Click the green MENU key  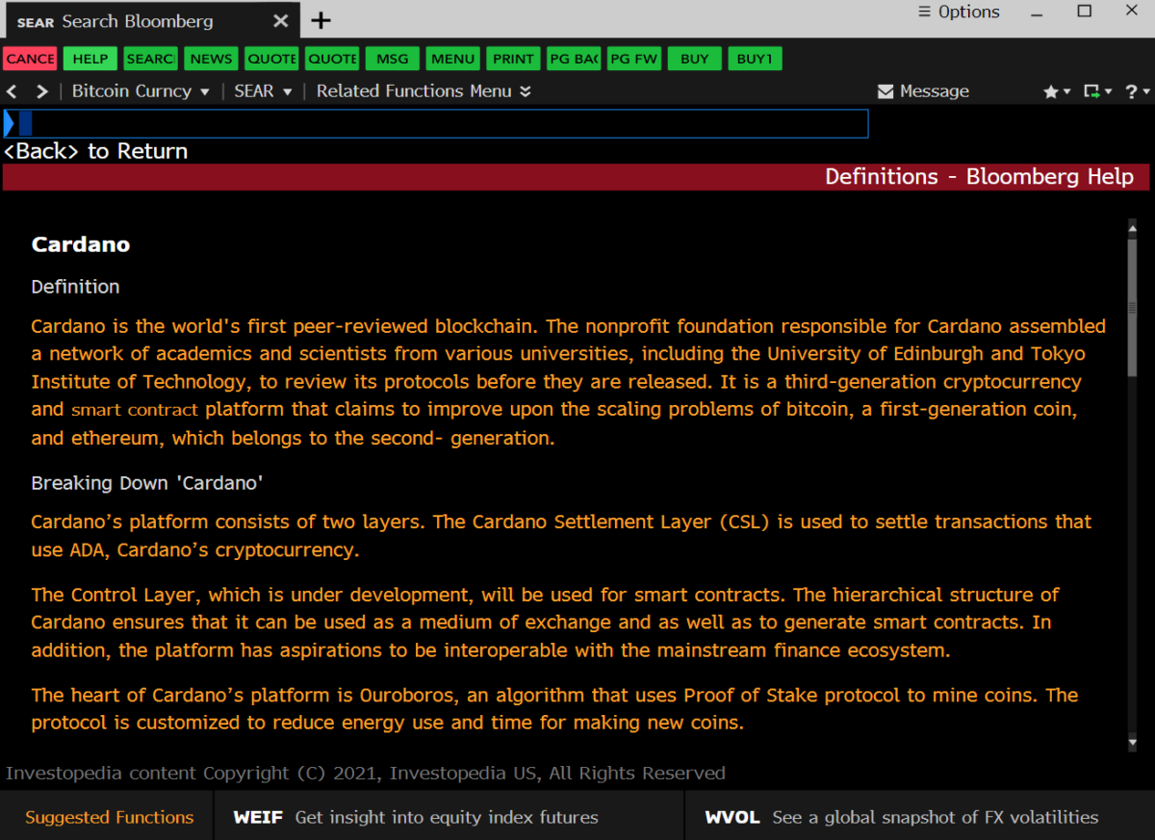(452, 59)
